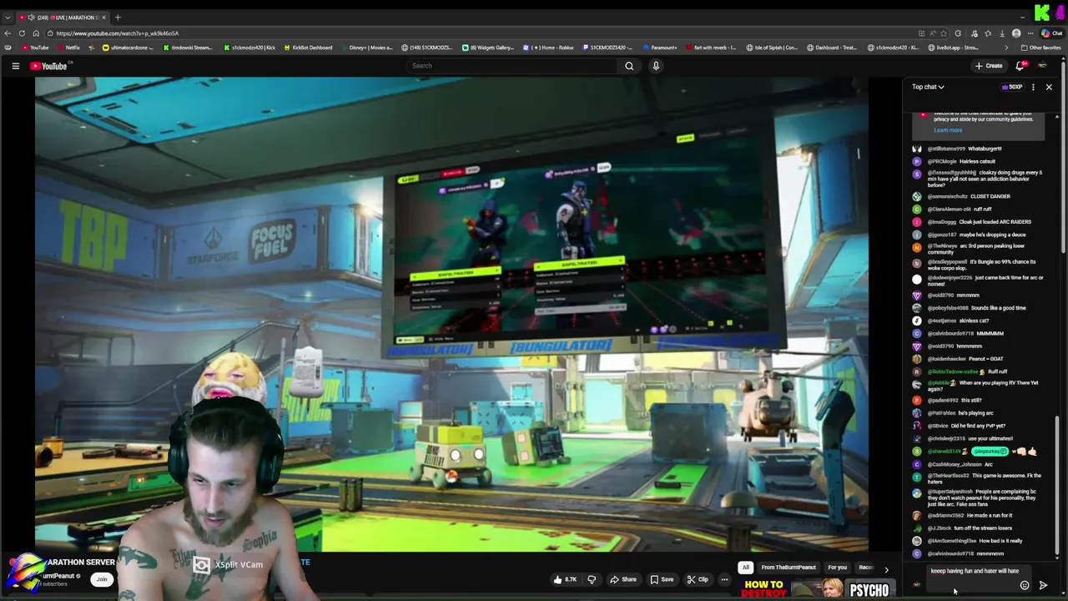The height and width of the screenshot is (601, 1068).
Task: Share the video
Action: (622, 579)
